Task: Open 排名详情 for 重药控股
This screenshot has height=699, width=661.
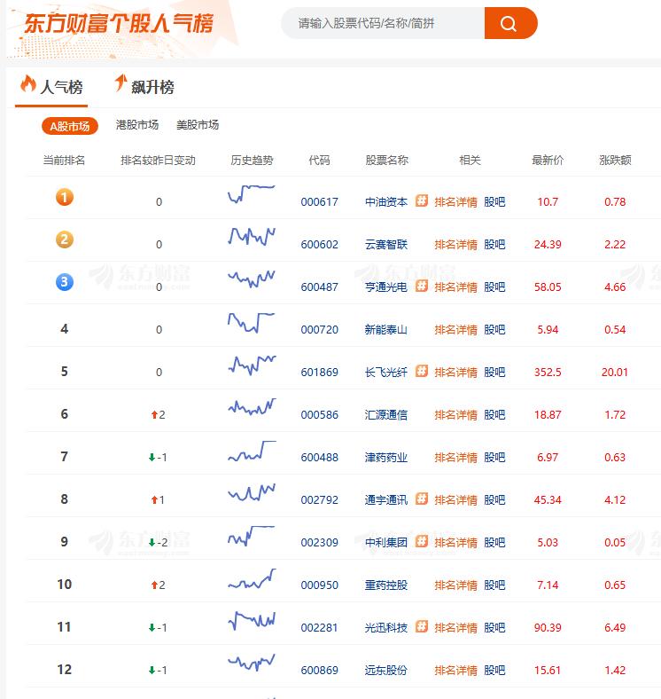Action: (455, 585)
